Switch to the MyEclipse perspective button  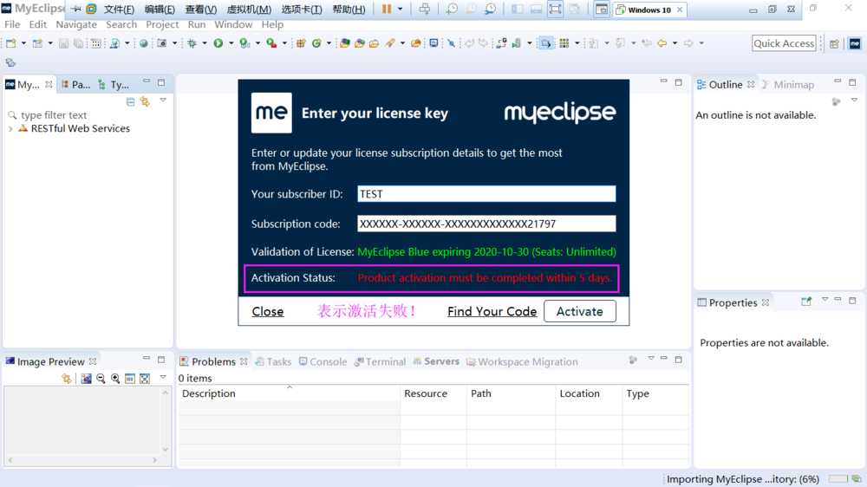pyautogui.click(x=855, y=43)
